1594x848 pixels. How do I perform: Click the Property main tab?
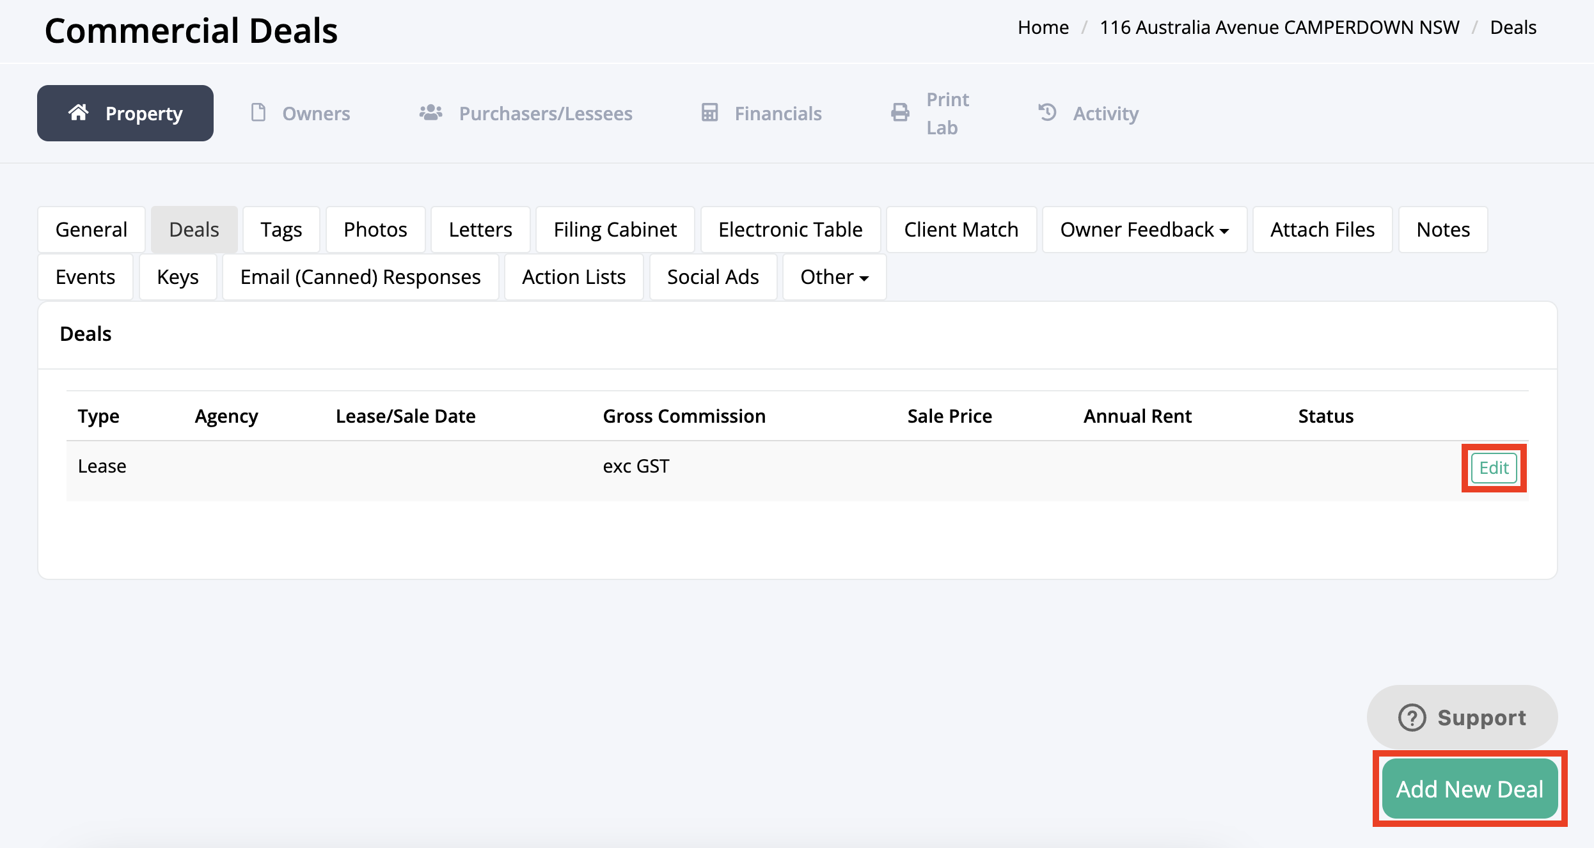point(125,113)
